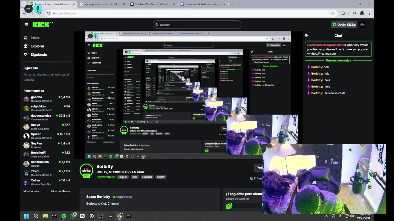Open a new Chrome tab
Image resolution: width=394 pixels, height=221 pixels.
(x=232, y=4)
